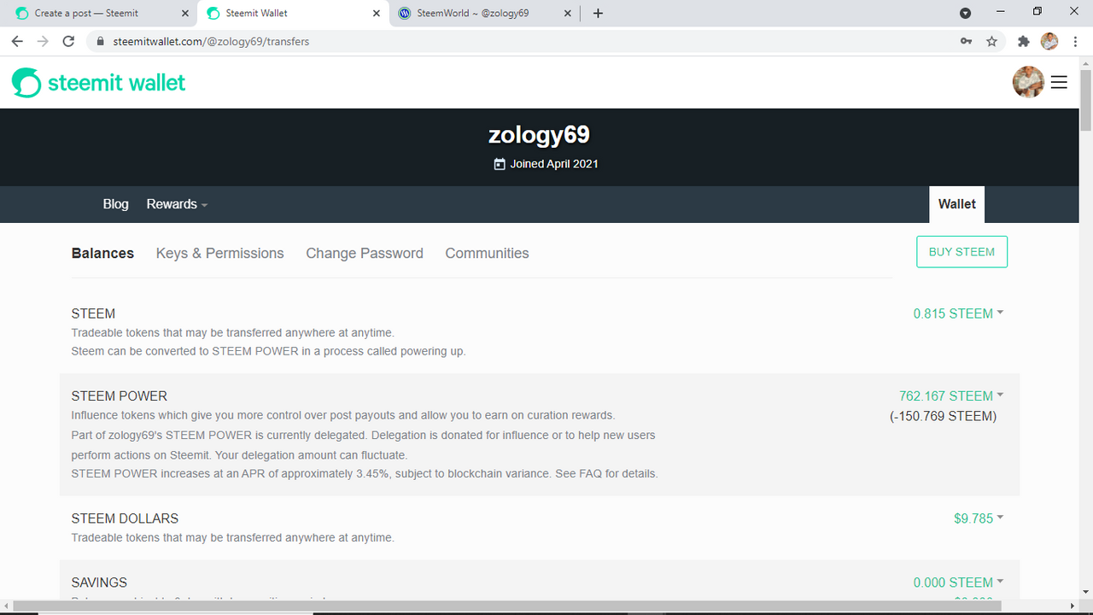Close the SteemWorld tab
The height and width of the screenshot is (615, 1093).
568,14
